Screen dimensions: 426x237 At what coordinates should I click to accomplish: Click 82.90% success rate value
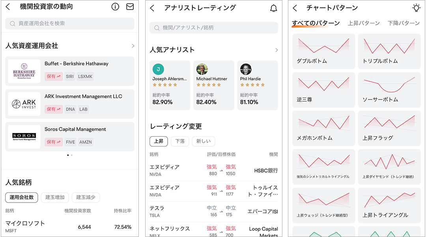[163, 102]
